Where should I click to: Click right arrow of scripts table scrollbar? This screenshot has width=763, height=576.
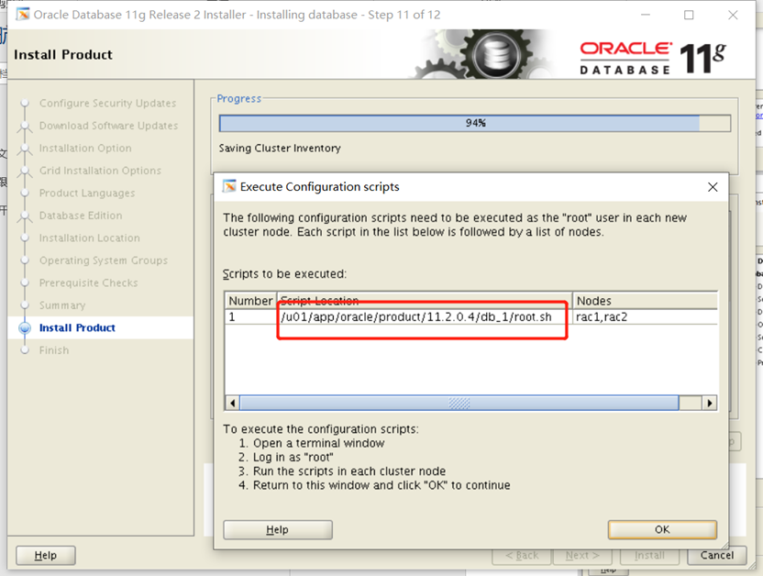710,403
